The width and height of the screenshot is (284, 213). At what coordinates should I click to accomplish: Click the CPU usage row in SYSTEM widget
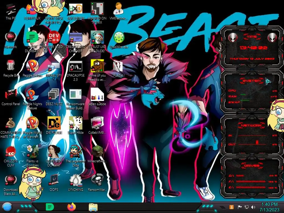pos(253,91)
